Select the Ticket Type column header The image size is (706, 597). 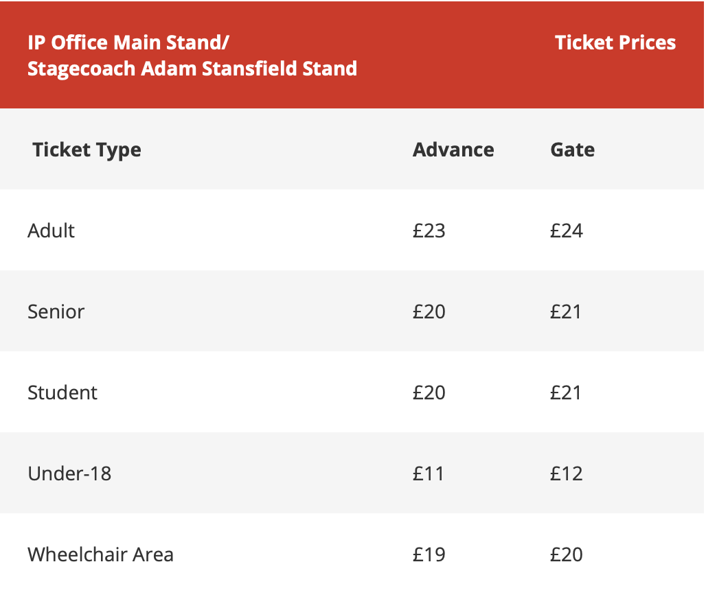click(x=87, y=150)
